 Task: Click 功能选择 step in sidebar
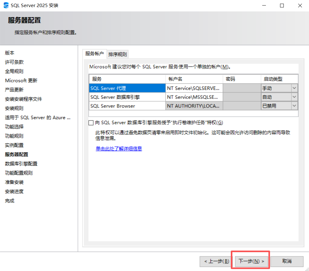(14, 127)
